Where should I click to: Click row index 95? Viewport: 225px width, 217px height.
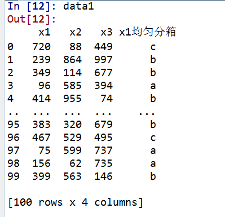point(14,125)
